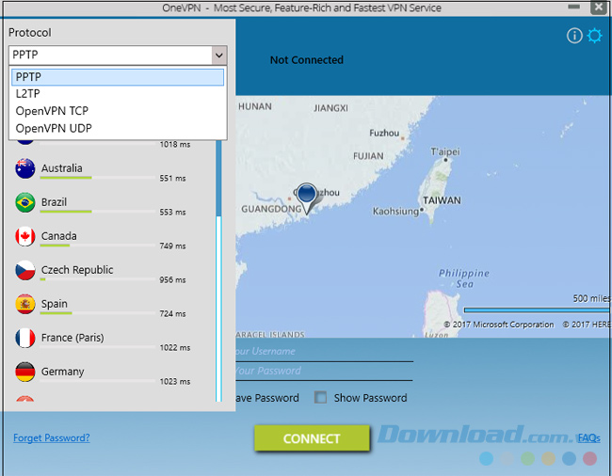The height and width of the screenshot is (476, 612).
Task: Open settings via the gear icon
Action: 594,36
